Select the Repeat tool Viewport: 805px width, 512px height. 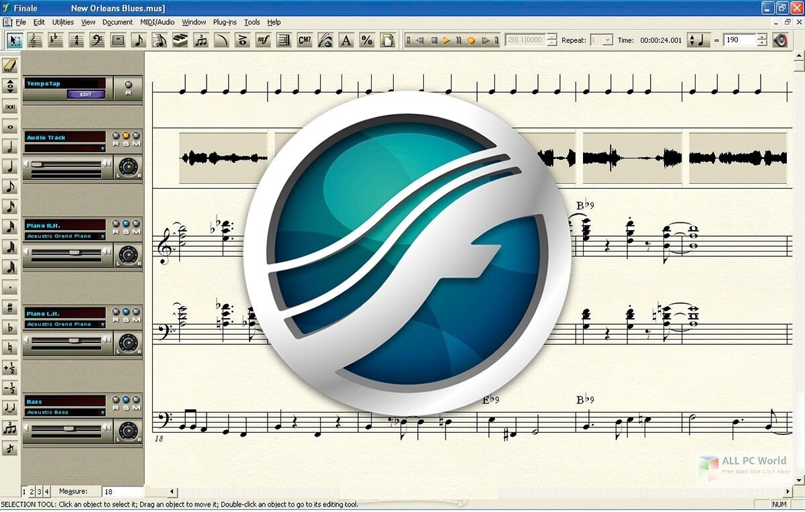point(284,40)
